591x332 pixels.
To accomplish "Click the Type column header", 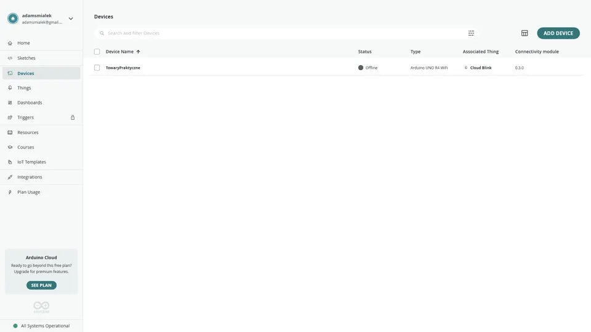I will 416,52.
